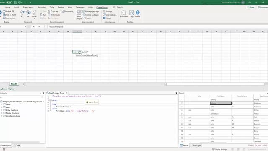Click Reset Layout
Image resolution: width=268 pixels, height=151 pixels.
9,18
